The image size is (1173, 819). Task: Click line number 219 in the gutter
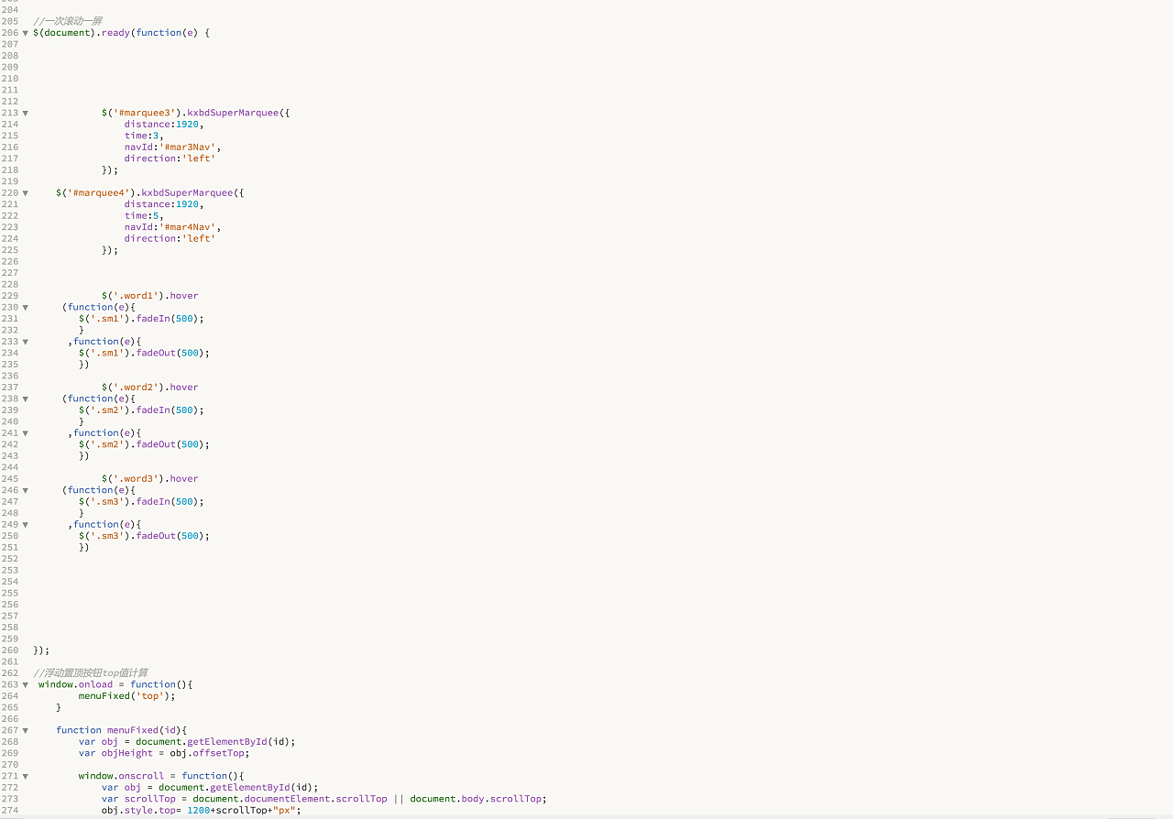(x=10, y=181)
